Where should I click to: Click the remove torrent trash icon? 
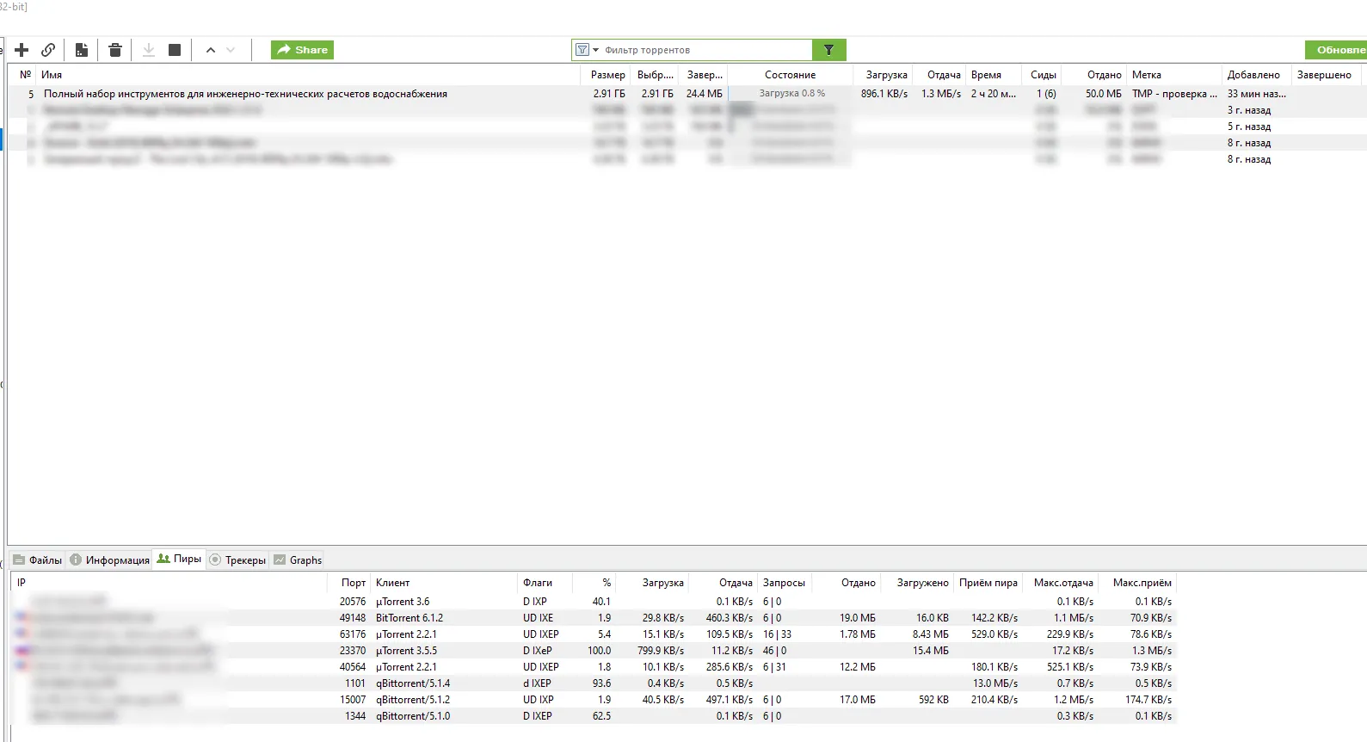tap(115, 50)
